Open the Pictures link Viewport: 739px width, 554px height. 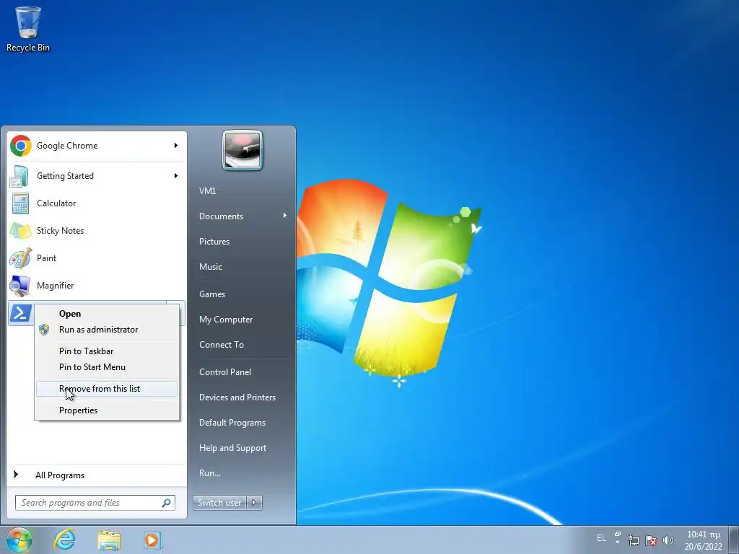pyautogui.click(x=214, y=241)
